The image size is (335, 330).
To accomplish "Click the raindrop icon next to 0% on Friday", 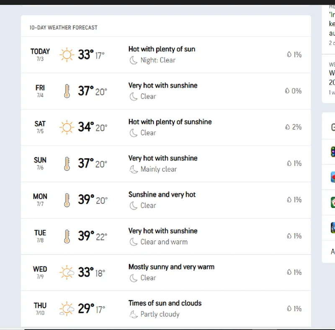I will click(287, 91).
